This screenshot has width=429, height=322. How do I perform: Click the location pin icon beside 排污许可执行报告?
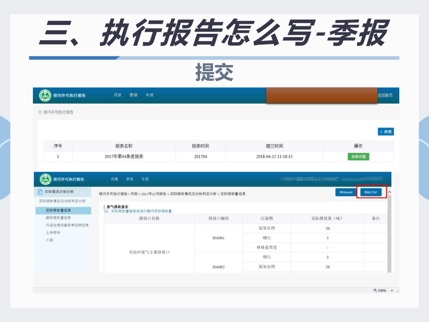[x=40, y=112]
